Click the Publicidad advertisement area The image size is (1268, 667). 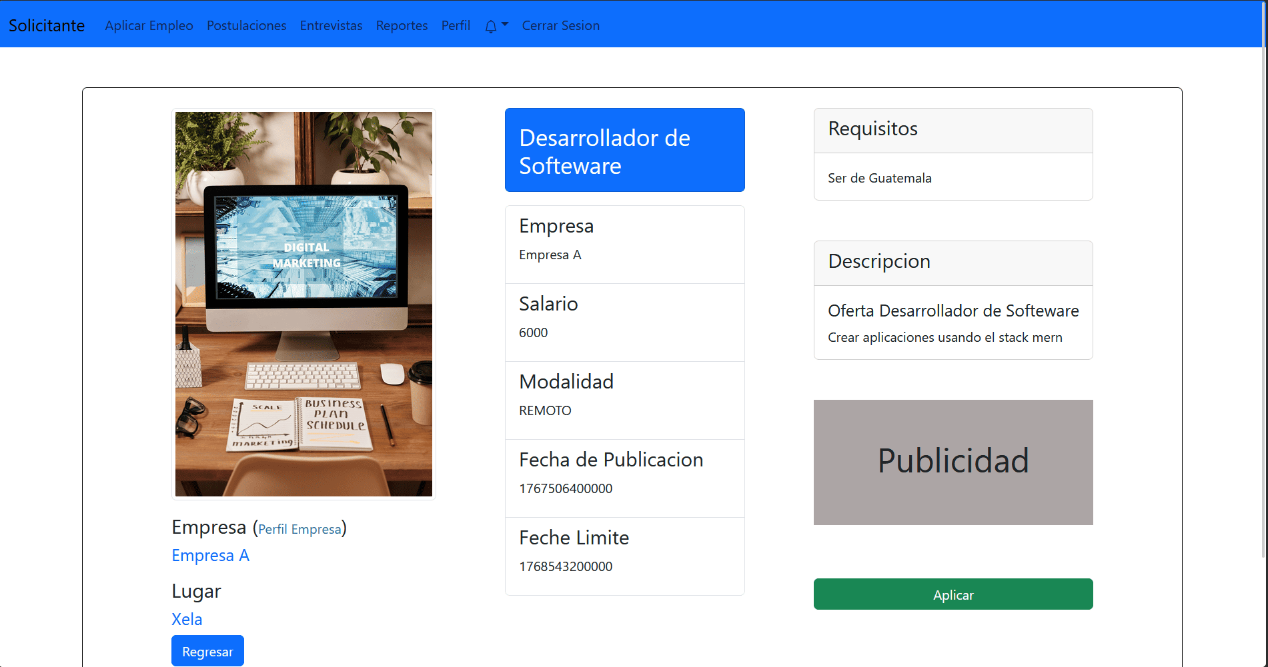tap(953, 462)
